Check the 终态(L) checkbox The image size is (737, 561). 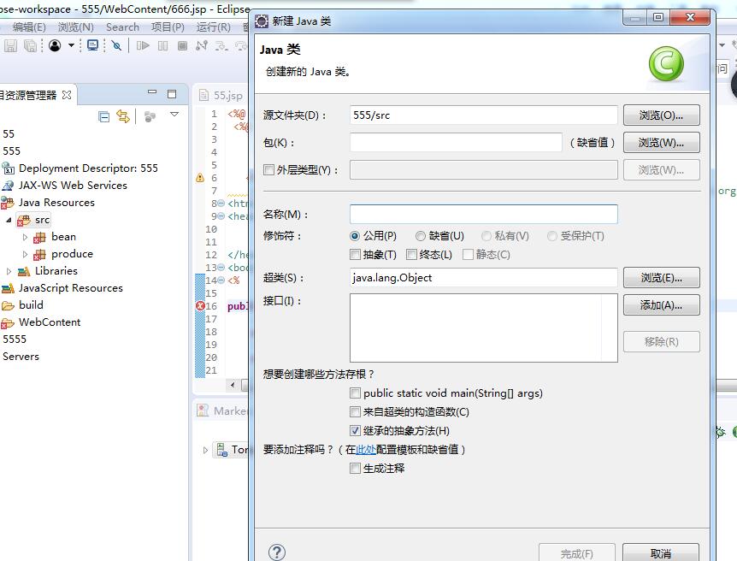click(411, 255)
